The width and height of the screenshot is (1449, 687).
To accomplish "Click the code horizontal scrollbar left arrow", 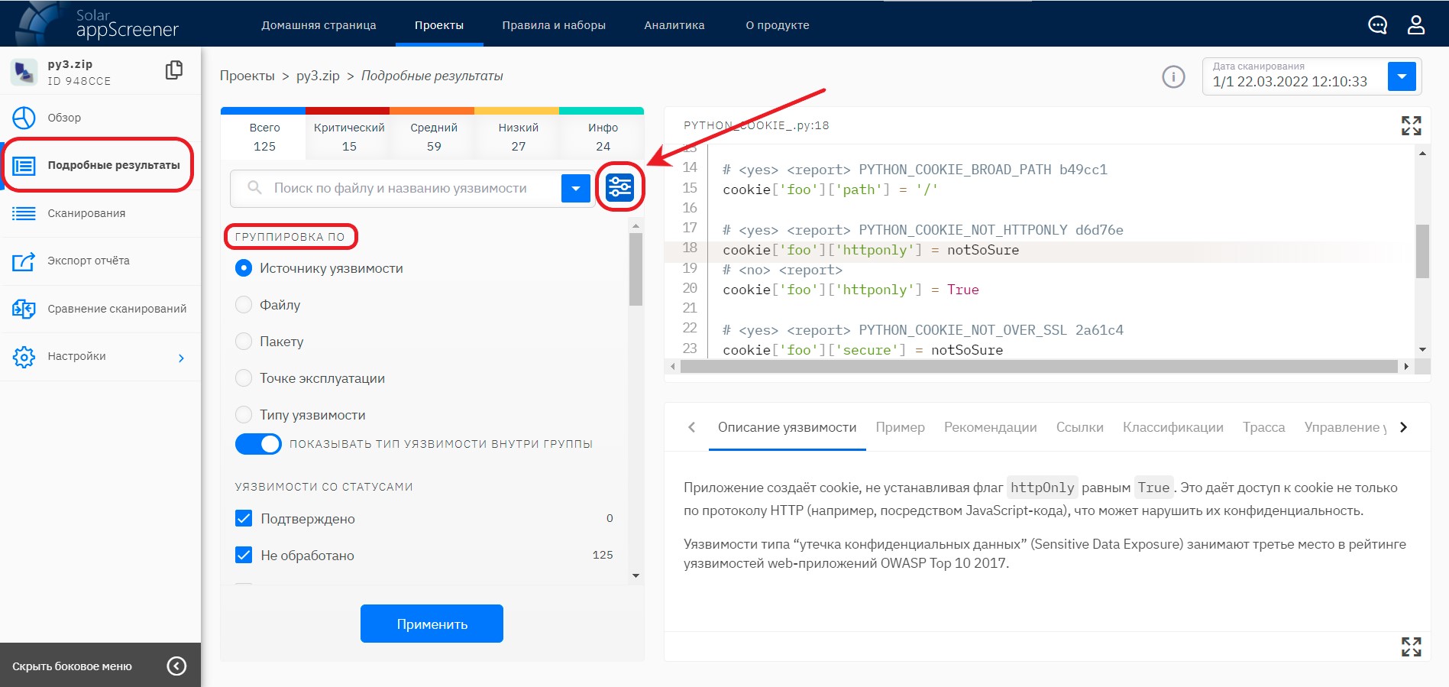I will coord(673,367).
